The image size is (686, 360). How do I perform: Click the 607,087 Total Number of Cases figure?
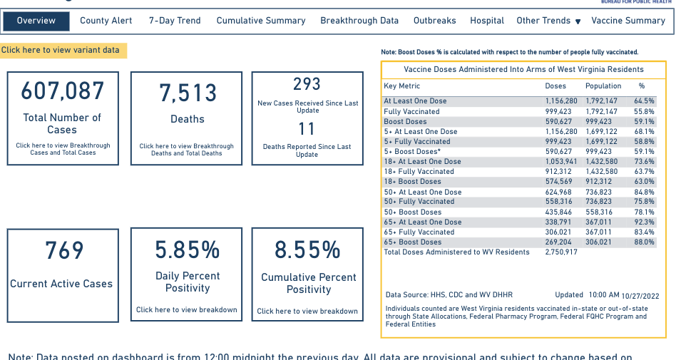pyautogui.click(x=62, y=92)
